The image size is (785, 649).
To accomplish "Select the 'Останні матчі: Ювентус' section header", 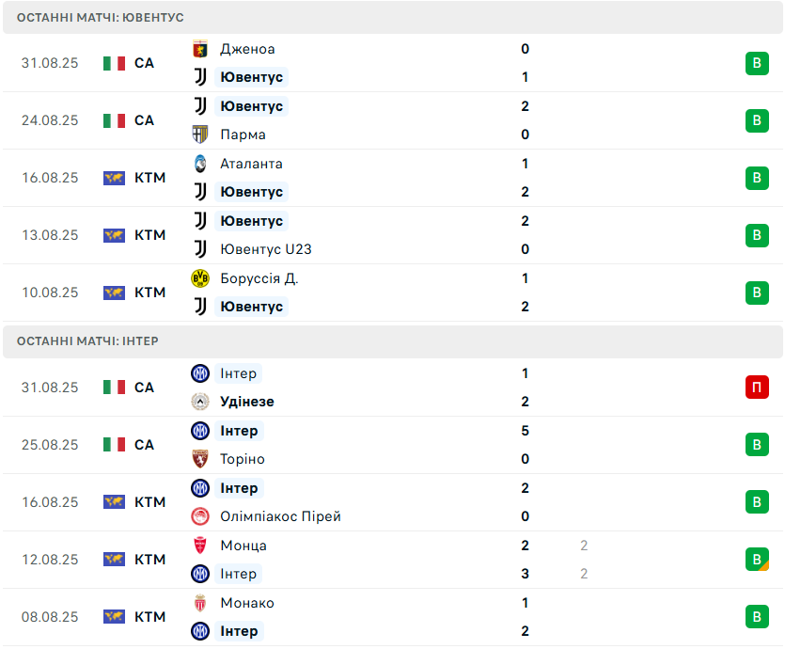I will pyautogui.click(x=101, y=18).
